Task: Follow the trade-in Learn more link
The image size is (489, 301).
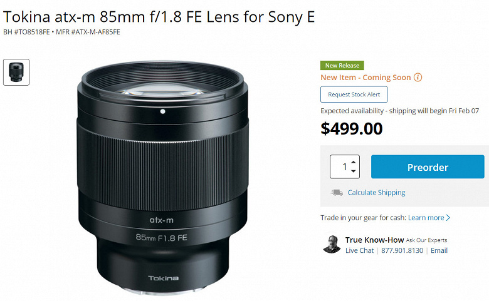Action: tap(426, 218)
